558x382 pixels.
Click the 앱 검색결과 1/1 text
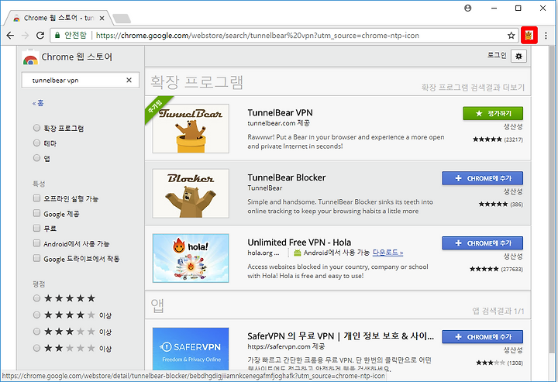coord(498,311)
